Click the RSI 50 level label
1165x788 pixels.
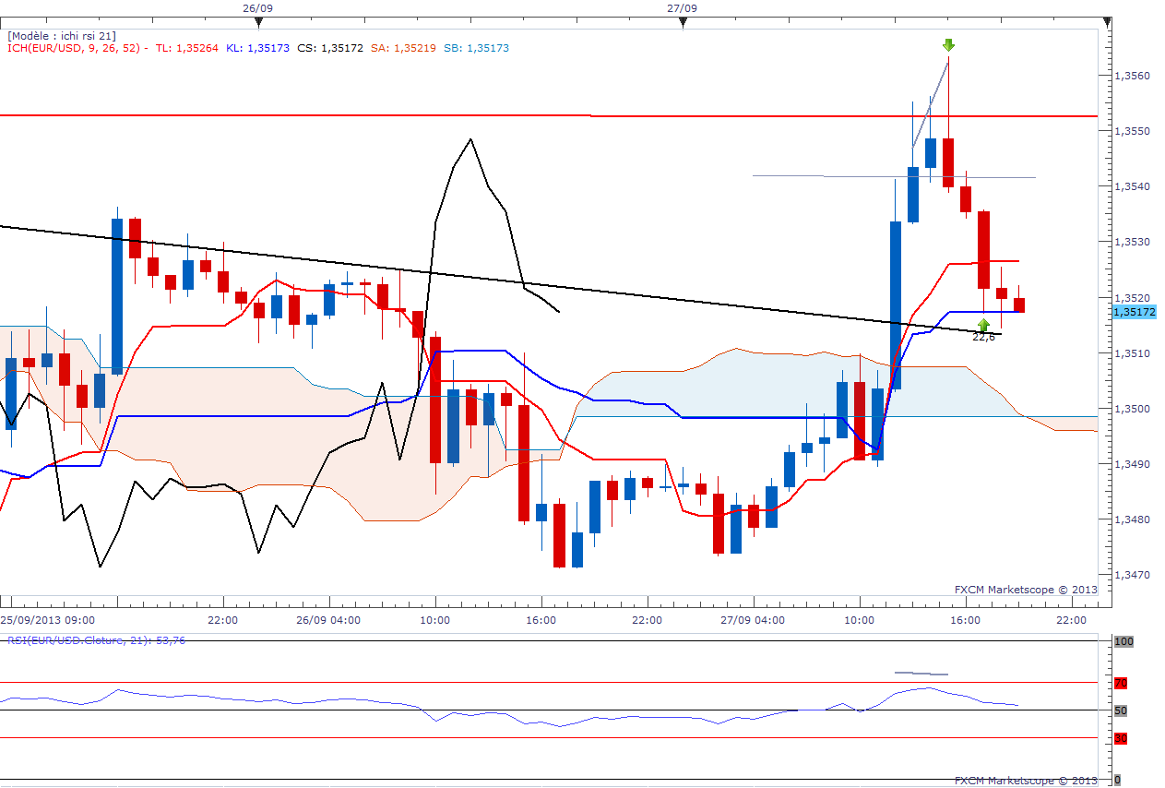pyautogui.click(x=1122, y=710)
